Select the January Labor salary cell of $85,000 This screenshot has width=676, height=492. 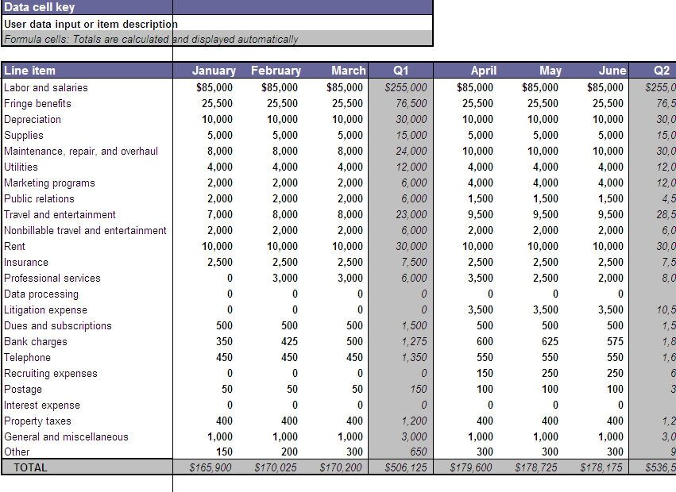213,87
